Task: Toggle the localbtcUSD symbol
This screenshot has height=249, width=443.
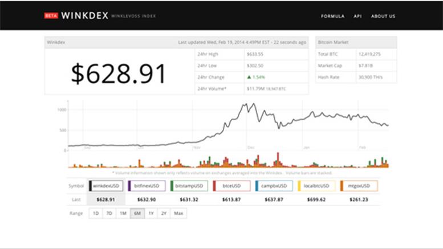Action: 316,186
